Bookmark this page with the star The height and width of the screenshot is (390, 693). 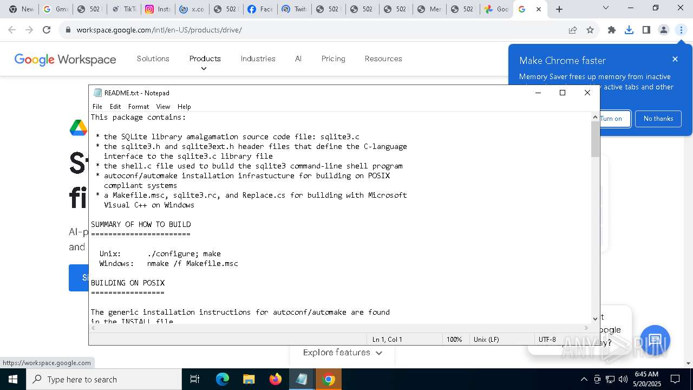590,30
